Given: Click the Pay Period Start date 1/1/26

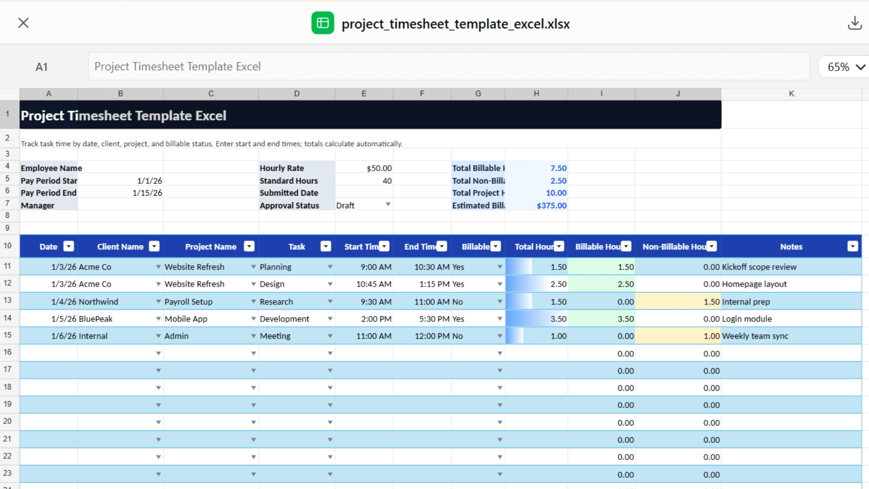Looking at the screenshot, I should coord(120,181).
